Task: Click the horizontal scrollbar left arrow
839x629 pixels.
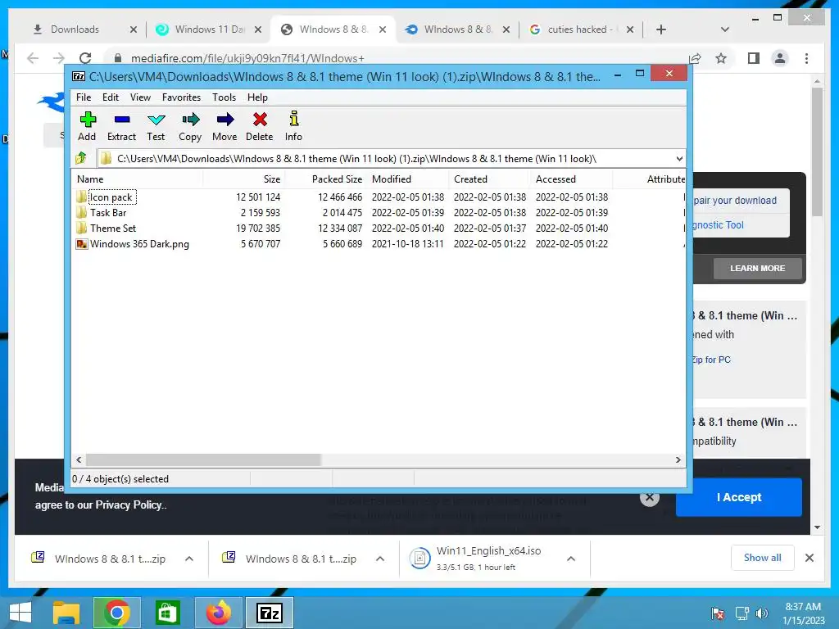Action: tap(79, 460)
